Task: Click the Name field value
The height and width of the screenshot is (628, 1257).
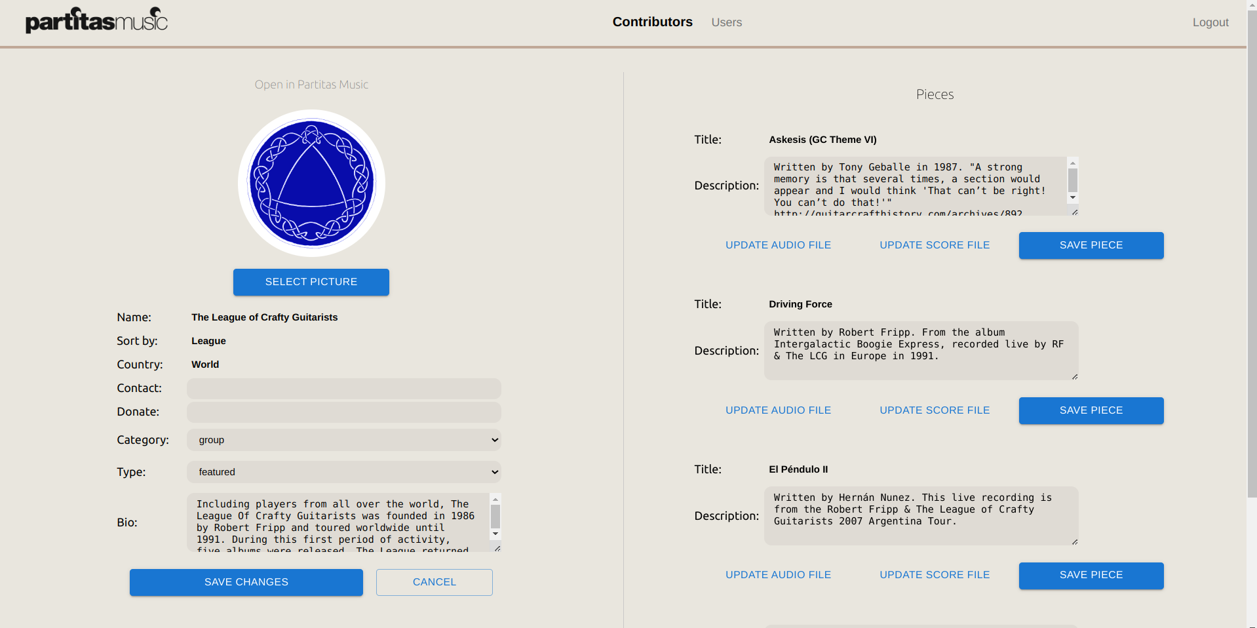Action: [x=265, y=317]
